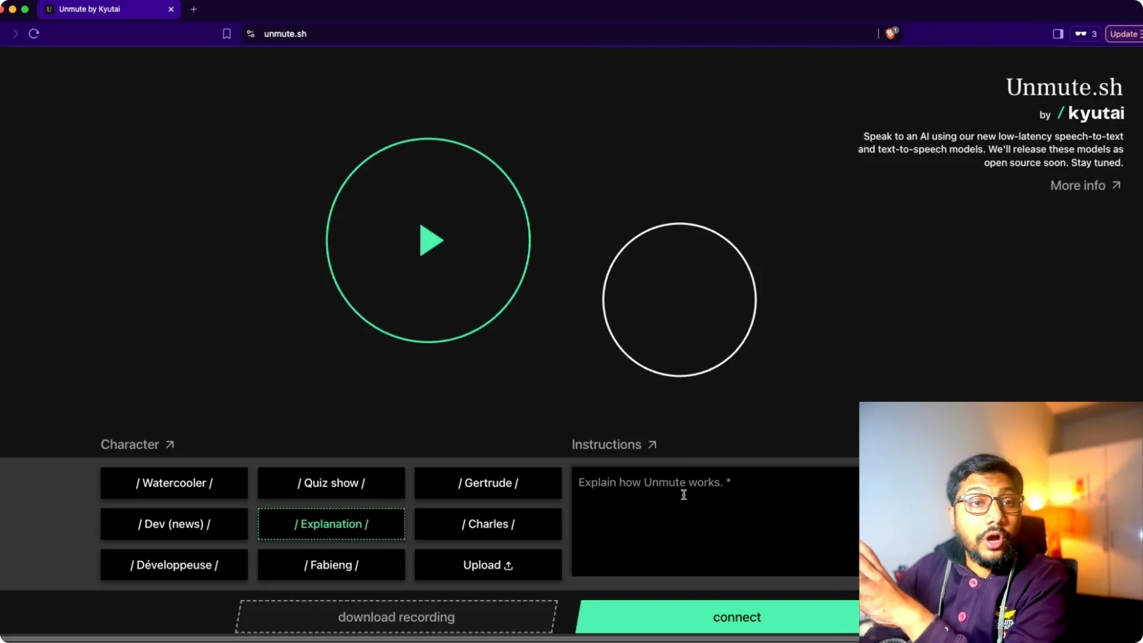This screenshot has width=1143, height=643.
Task: Click the back navigation arrow
Action: pyautogui.click(x=15, y=33)
